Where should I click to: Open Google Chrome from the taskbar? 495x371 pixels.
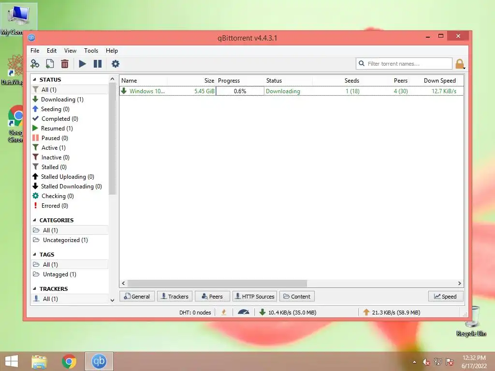point(69,361)
